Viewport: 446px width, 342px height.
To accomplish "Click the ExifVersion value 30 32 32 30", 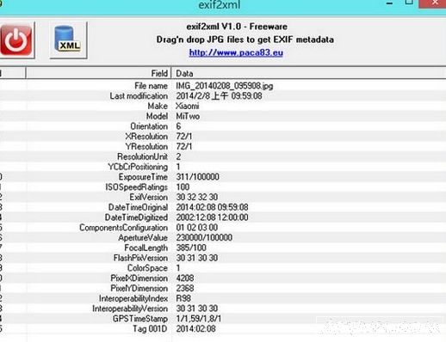I will (x=197, y=197).
